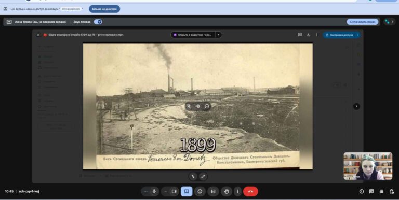This screenshot has height=200, width=399.
Task: Open the emoji reactions button
Action: click(200, 191)
